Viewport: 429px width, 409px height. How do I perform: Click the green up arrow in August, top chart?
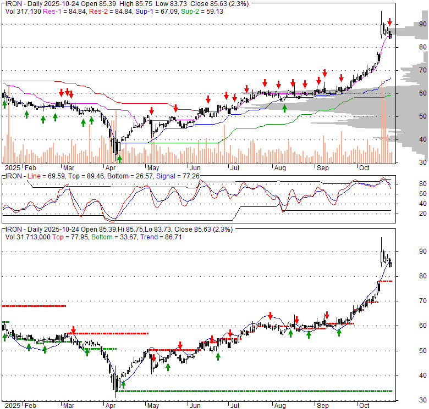click(x=284, y=108)
